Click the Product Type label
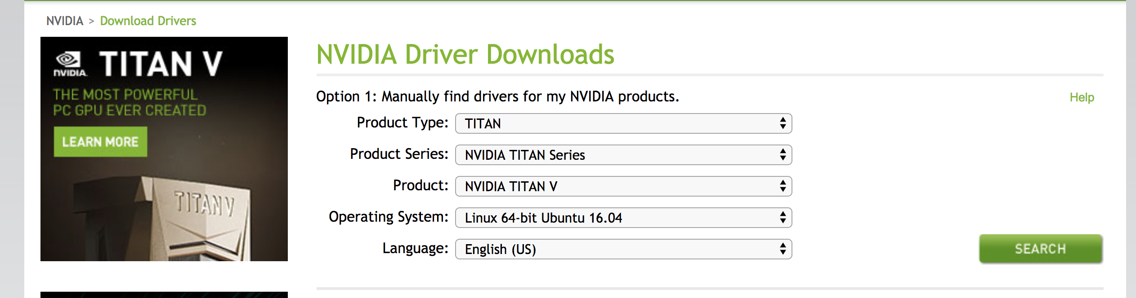 click(403, 123)
